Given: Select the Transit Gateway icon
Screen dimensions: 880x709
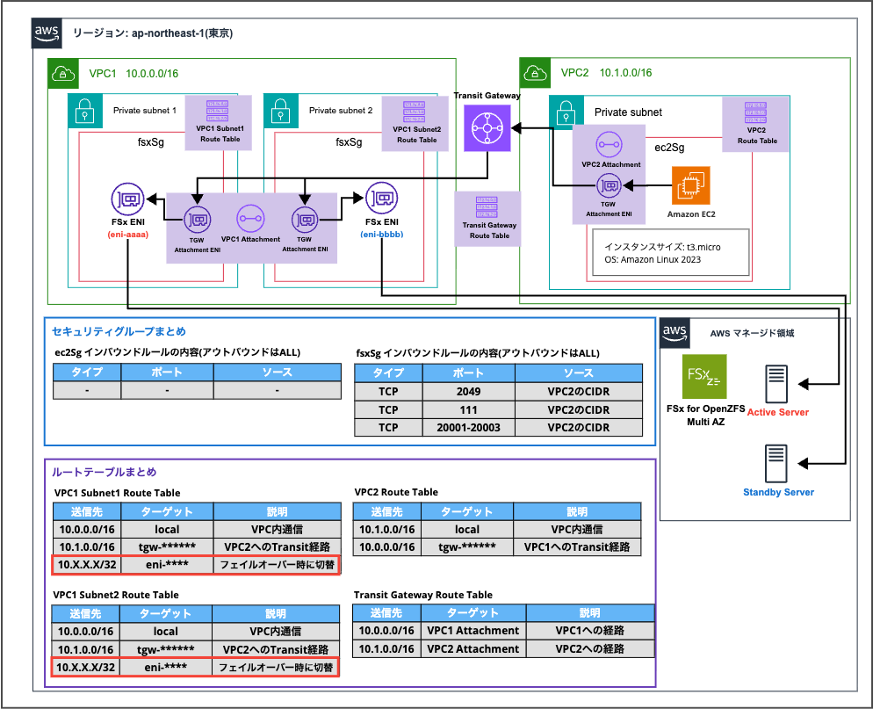Looking at the screenshot, I should pos(487,128).
